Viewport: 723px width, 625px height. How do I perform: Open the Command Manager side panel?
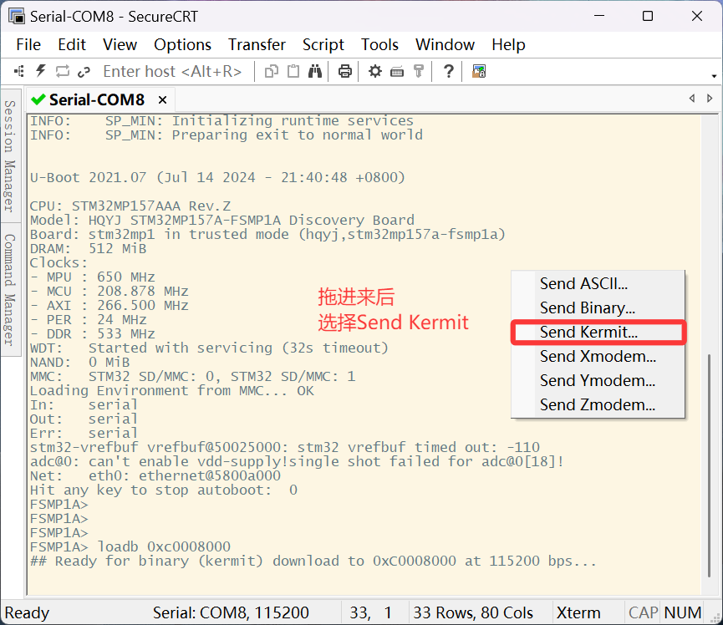pos(10,289)
